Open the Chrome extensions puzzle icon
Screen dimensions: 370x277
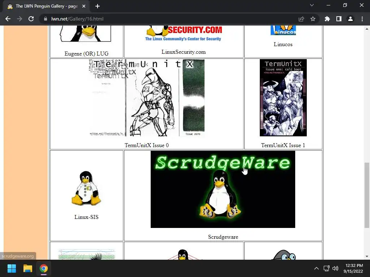(x=327, y=19)
